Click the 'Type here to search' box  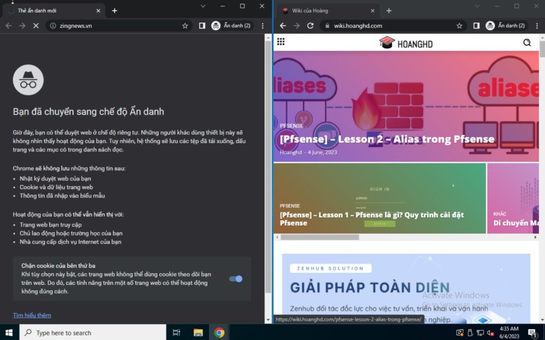click(x=93, y=333)
